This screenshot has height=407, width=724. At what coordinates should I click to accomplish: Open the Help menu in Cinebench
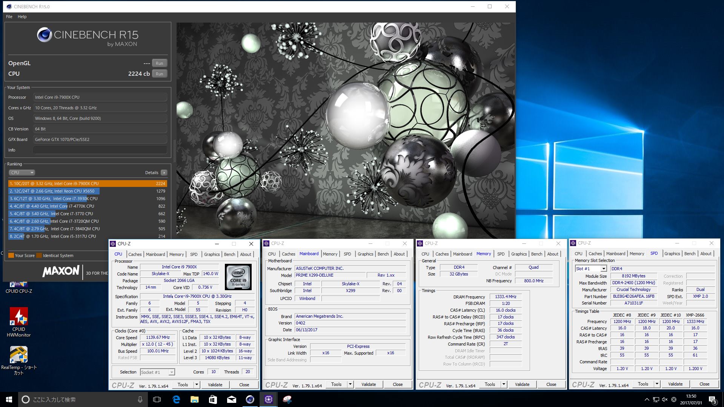[x=22, y=17]
